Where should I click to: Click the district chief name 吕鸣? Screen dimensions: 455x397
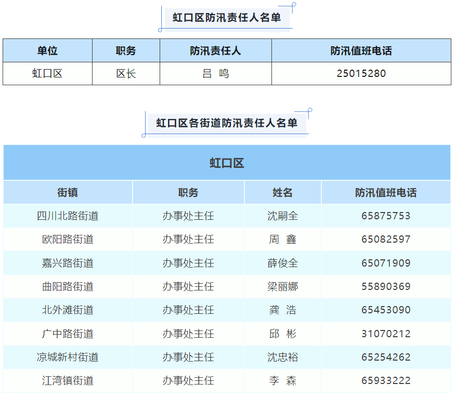pyautogui.click(x=215, y=74)
